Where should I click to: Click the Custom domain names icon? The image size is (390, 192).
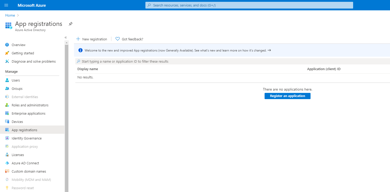tap(7, 171)
